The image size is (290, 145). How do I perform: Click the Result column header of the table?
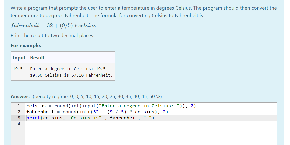37,57
